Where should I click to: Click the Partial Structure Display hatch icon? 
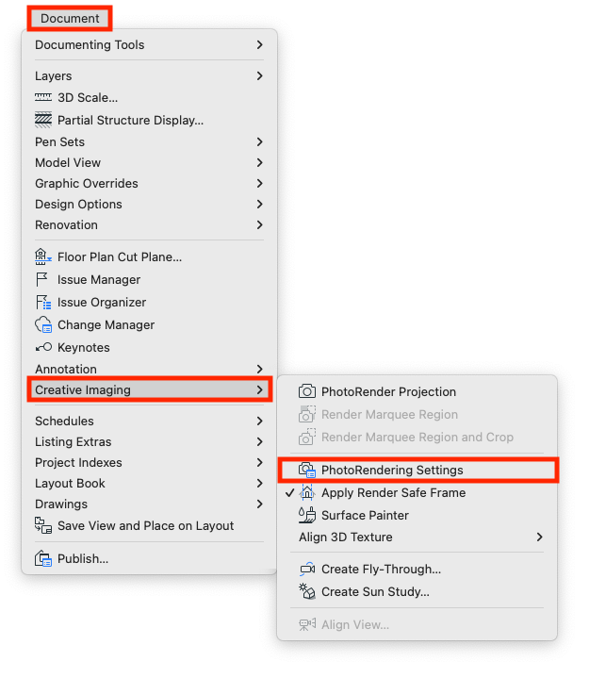[43, 120]
